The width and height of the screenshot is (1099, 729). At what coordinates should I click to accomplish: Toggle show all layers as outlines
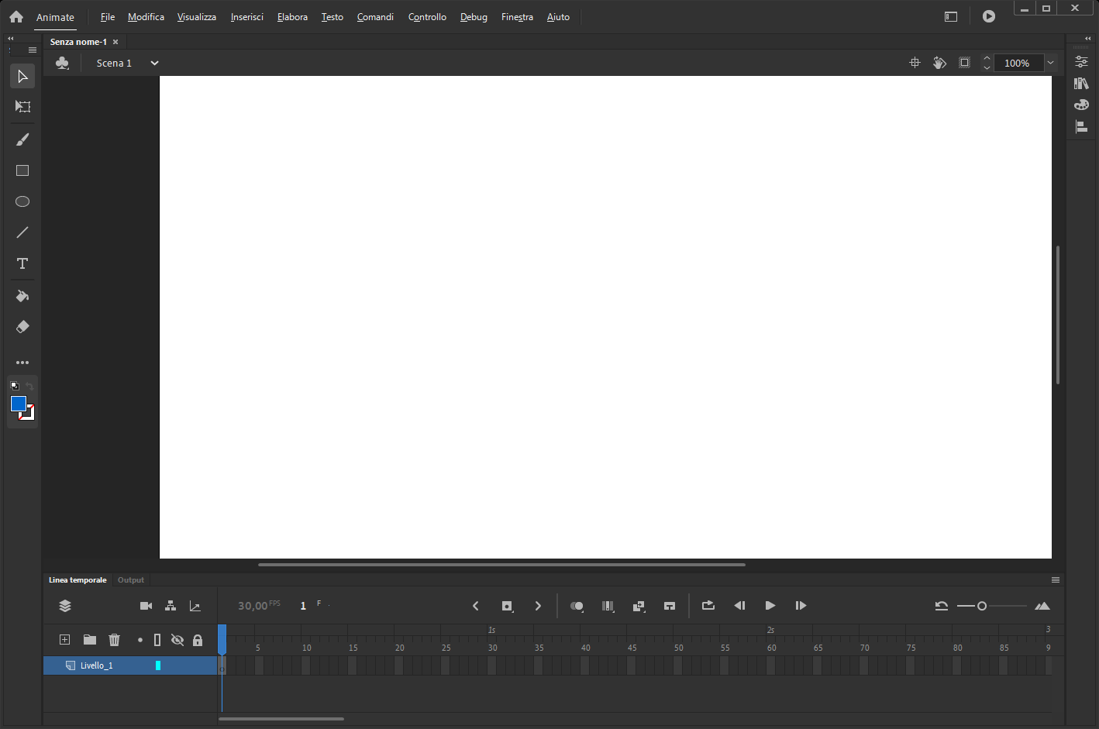[x=157, y=640]
